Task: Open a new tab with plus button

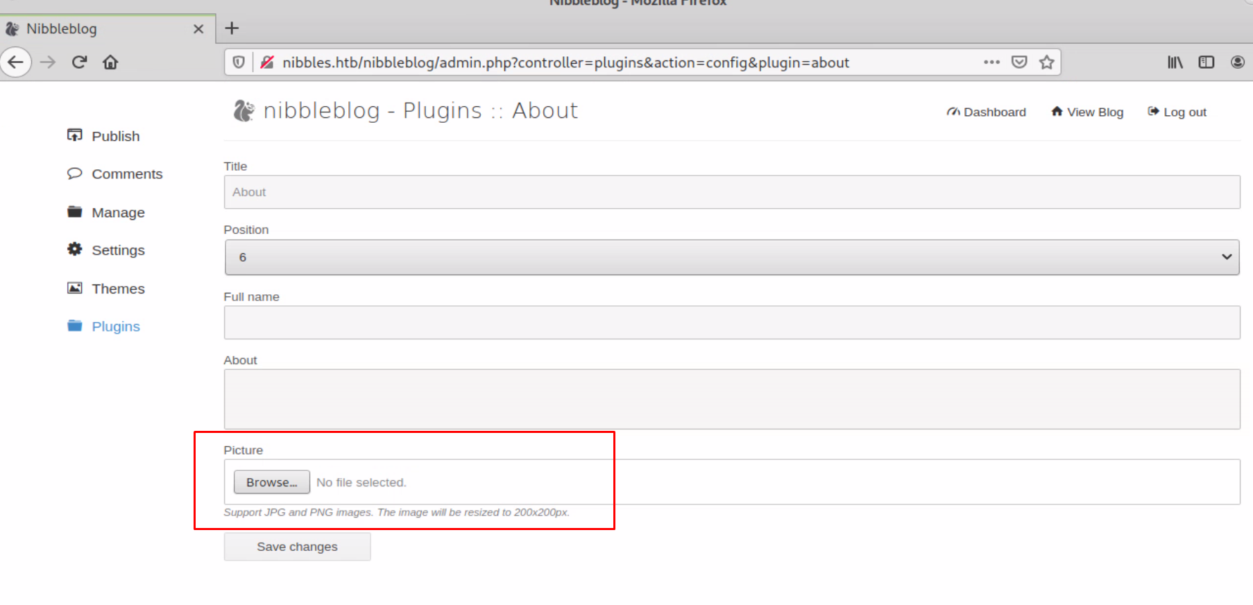Action: tap(232, 28)
